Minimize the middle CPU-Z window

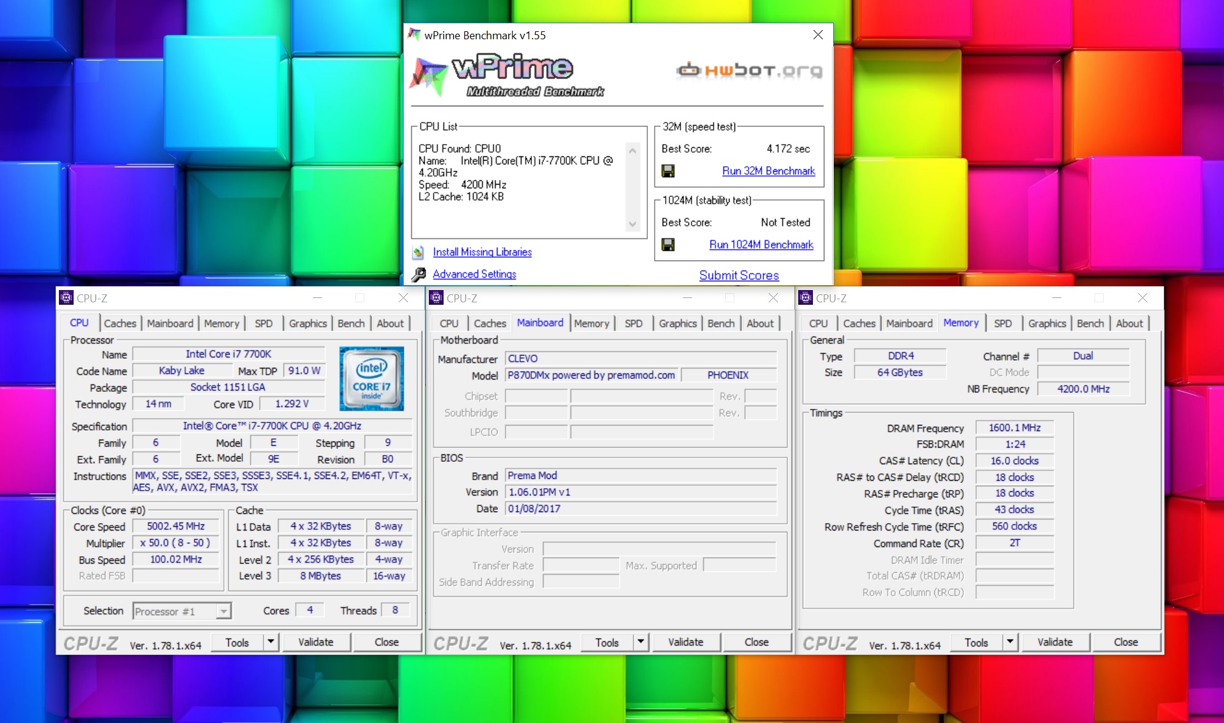point(687,298)
